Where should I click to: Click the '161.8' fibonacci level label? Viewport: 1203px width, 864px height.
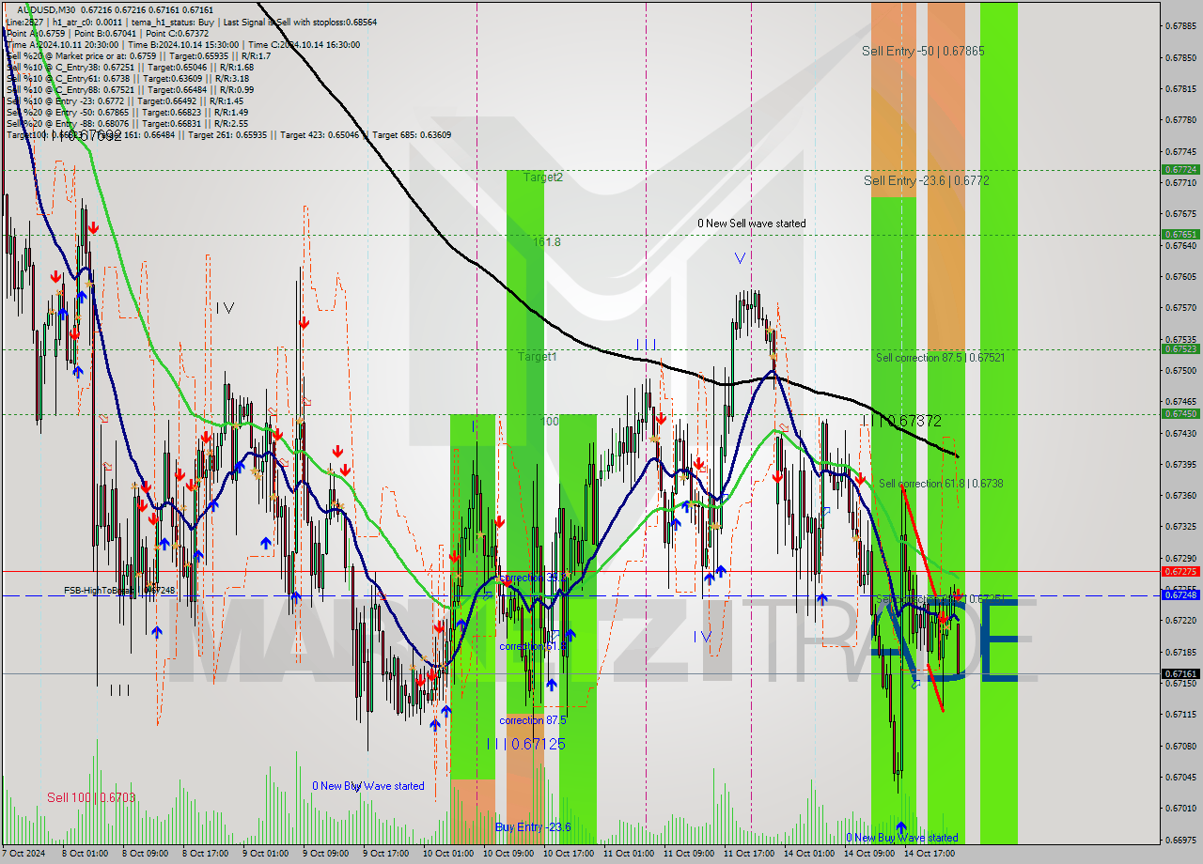tap(547, 241)
